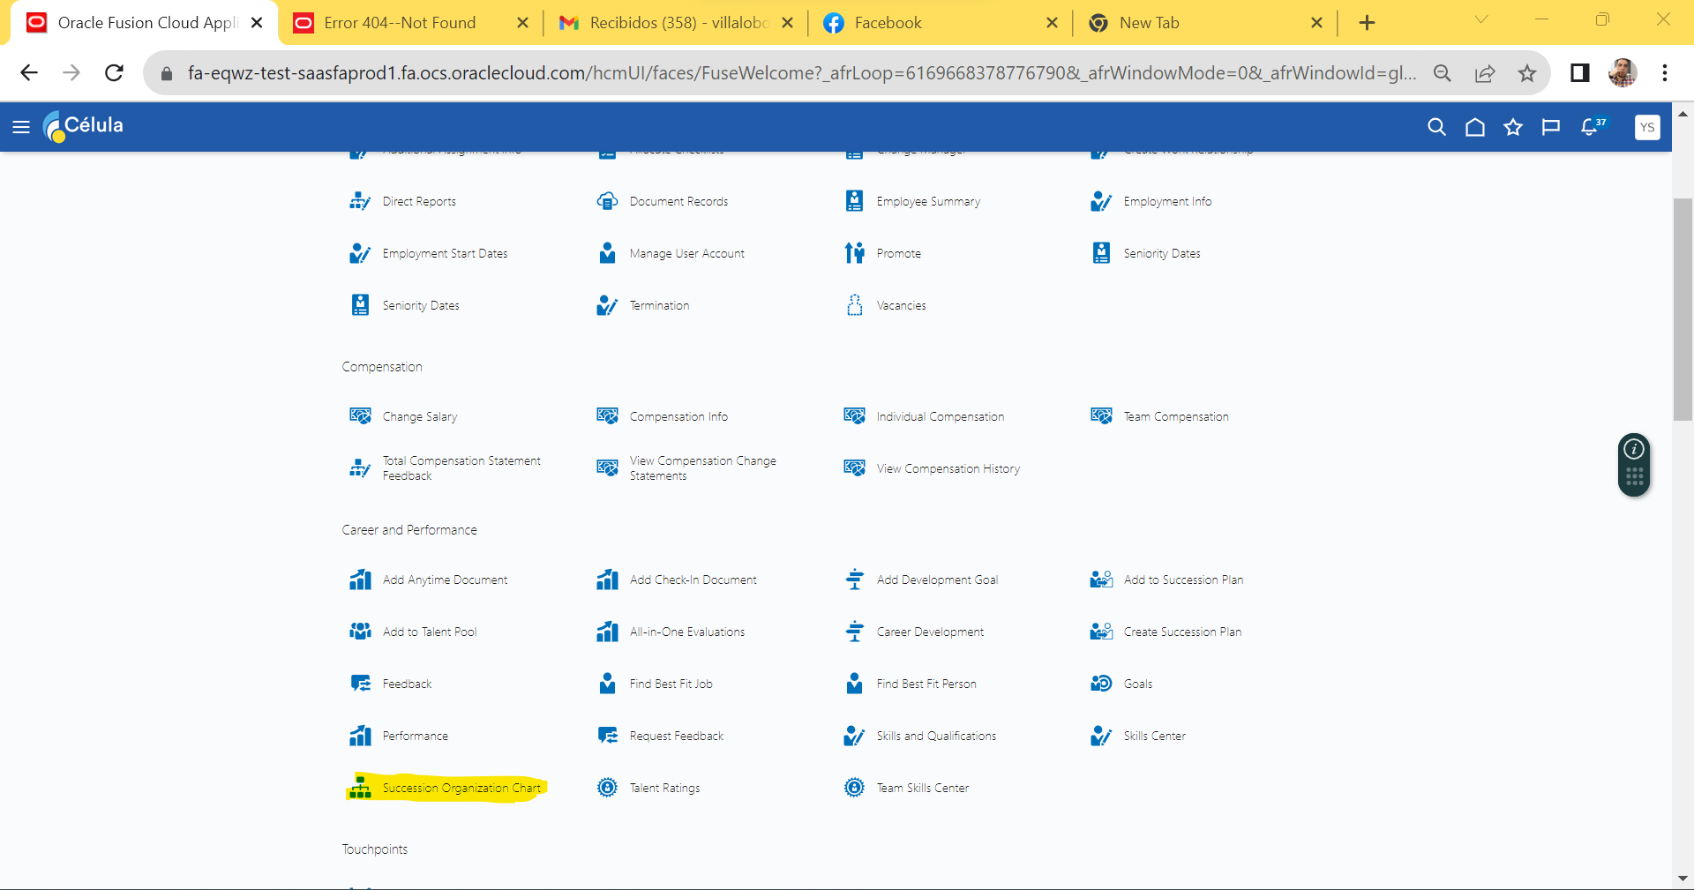Open the Direct Reports icon
The width and height of the screenshot is (1694, 890).
click(361, 201)
